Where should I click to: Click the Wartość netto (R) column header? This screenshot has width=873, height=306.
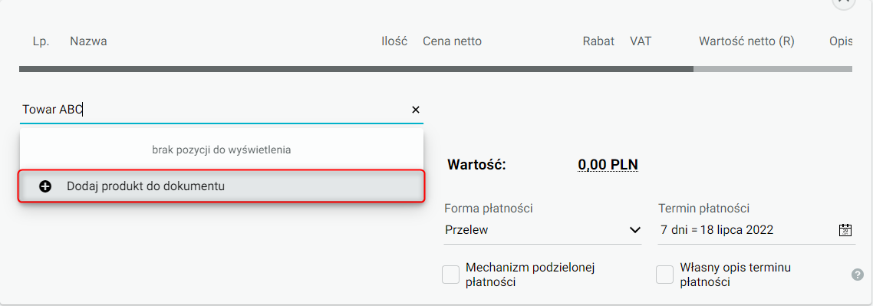point(746,41)
